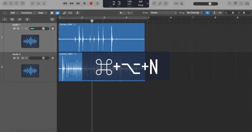Open the Loop Browser icon
Viewport: 252px width, 132px height.
tap(241, 3)
